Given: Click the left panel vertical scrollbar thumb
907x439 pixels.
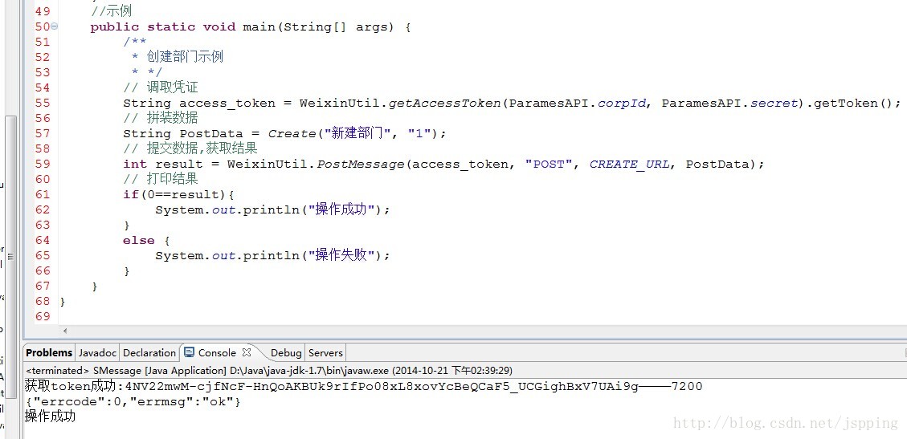Looking at the screenshot, I should [10, 257].
